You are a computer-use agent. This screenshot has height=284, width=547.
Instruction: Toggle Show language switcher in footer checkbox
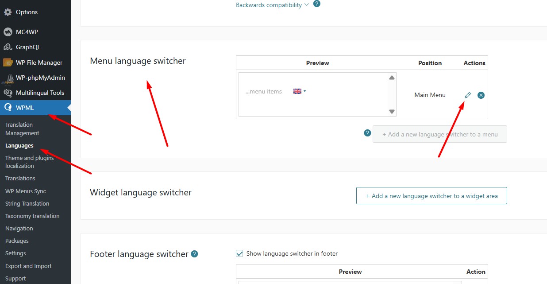coord(239,253)
